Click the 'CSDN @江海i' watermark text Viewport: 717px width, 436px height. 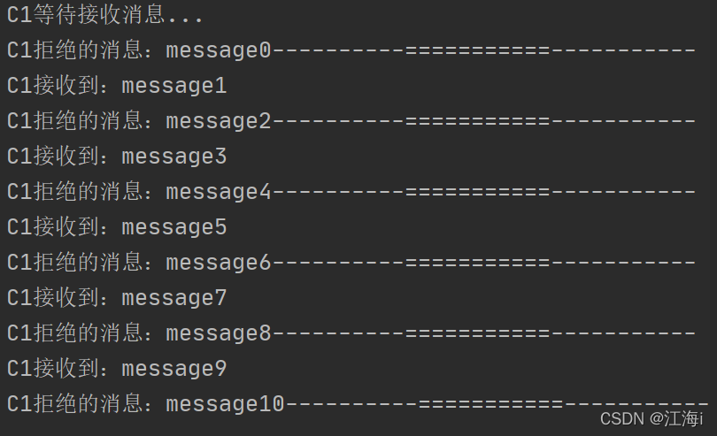pyautogui.click(x=651, y=418)
